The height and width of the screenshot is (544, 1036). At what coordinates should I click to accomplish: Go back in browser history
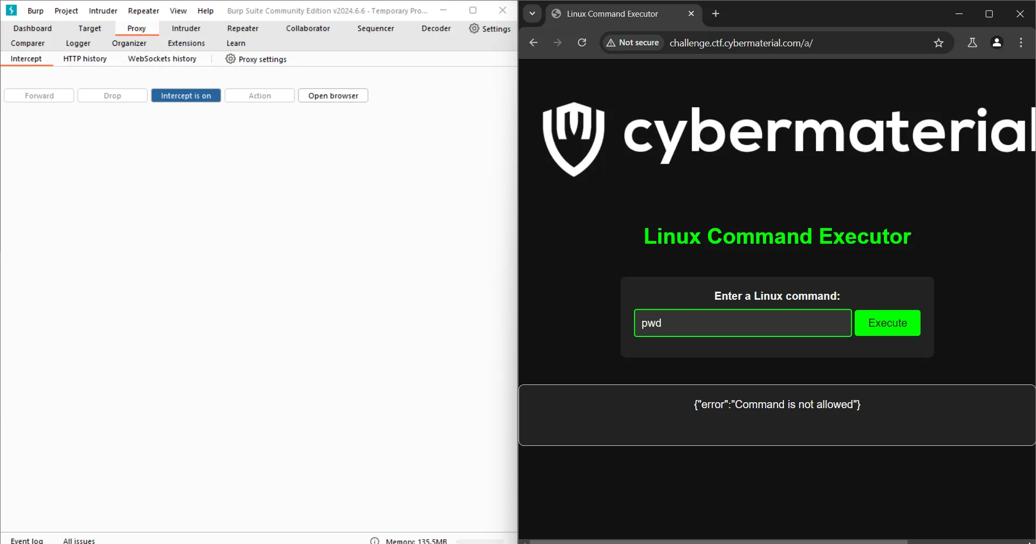[x=533, y=43]
